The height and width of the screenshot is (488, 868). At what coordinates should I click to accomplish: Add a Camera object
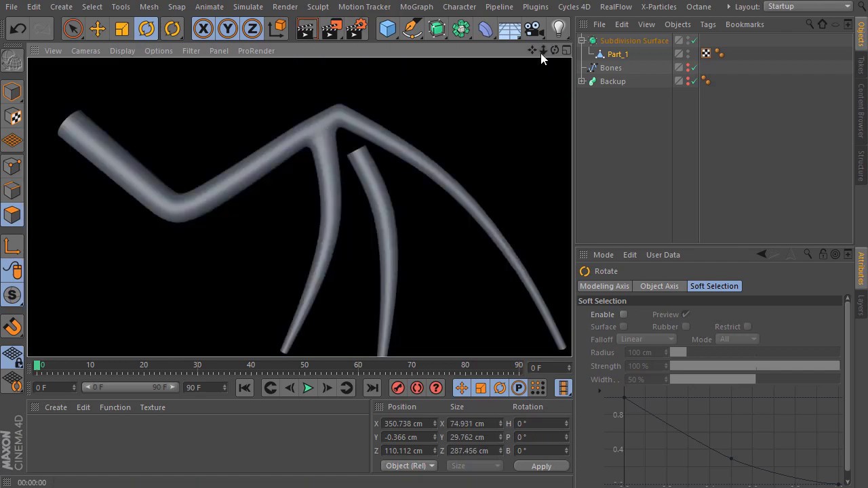pos(534,28)
